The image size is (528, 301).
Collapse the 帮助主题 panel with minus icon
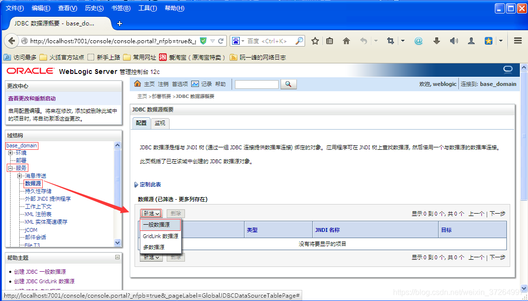pos(118,257)
